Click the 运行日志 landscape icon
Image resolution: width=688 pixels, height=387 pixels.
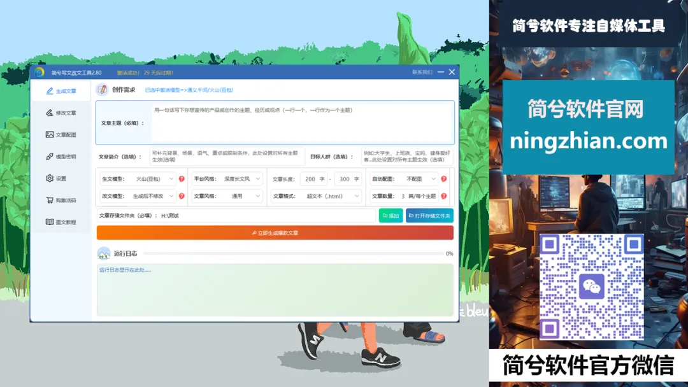[x=104, y=253]
